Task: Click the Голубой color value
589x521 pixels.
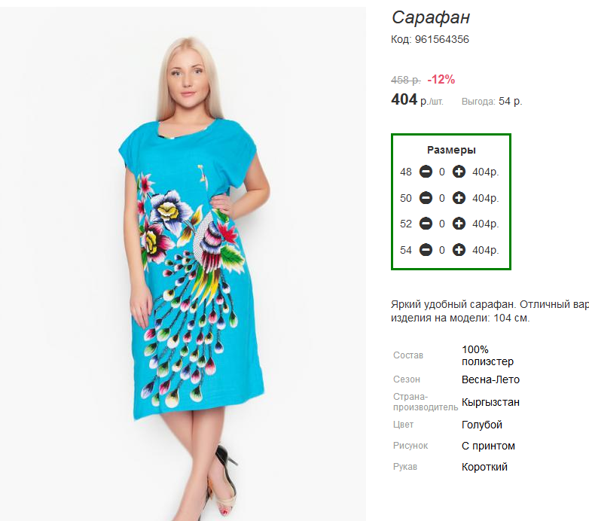Action: point(481,425)
